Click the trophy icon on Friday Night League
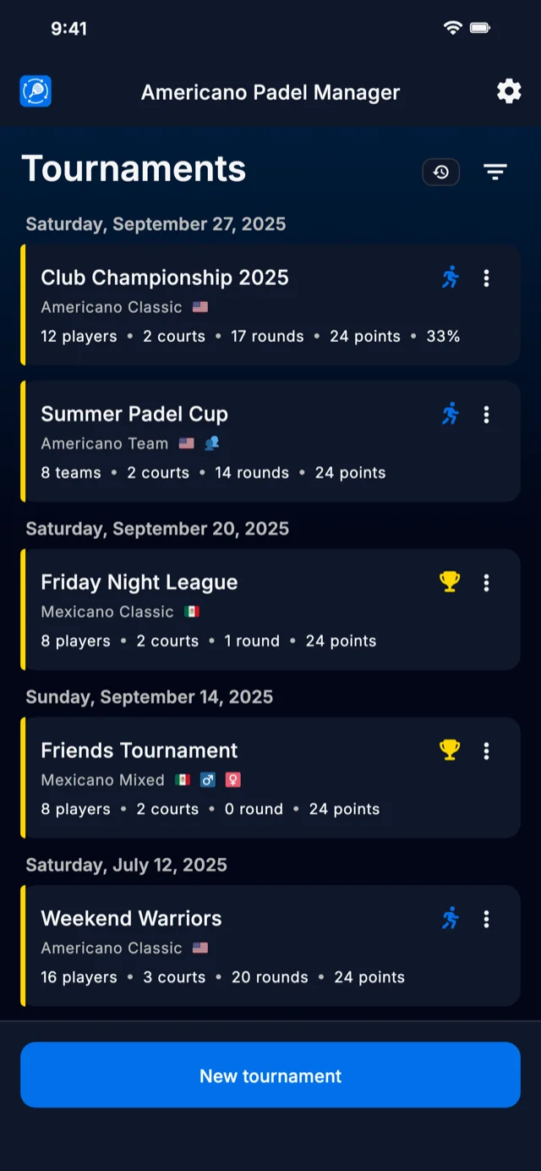 449,581
